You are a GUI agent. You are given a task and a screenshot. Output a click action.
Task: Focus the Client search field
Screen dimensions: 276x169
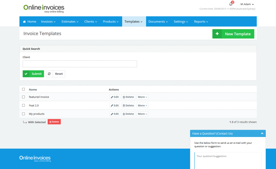tap(80, 64)
